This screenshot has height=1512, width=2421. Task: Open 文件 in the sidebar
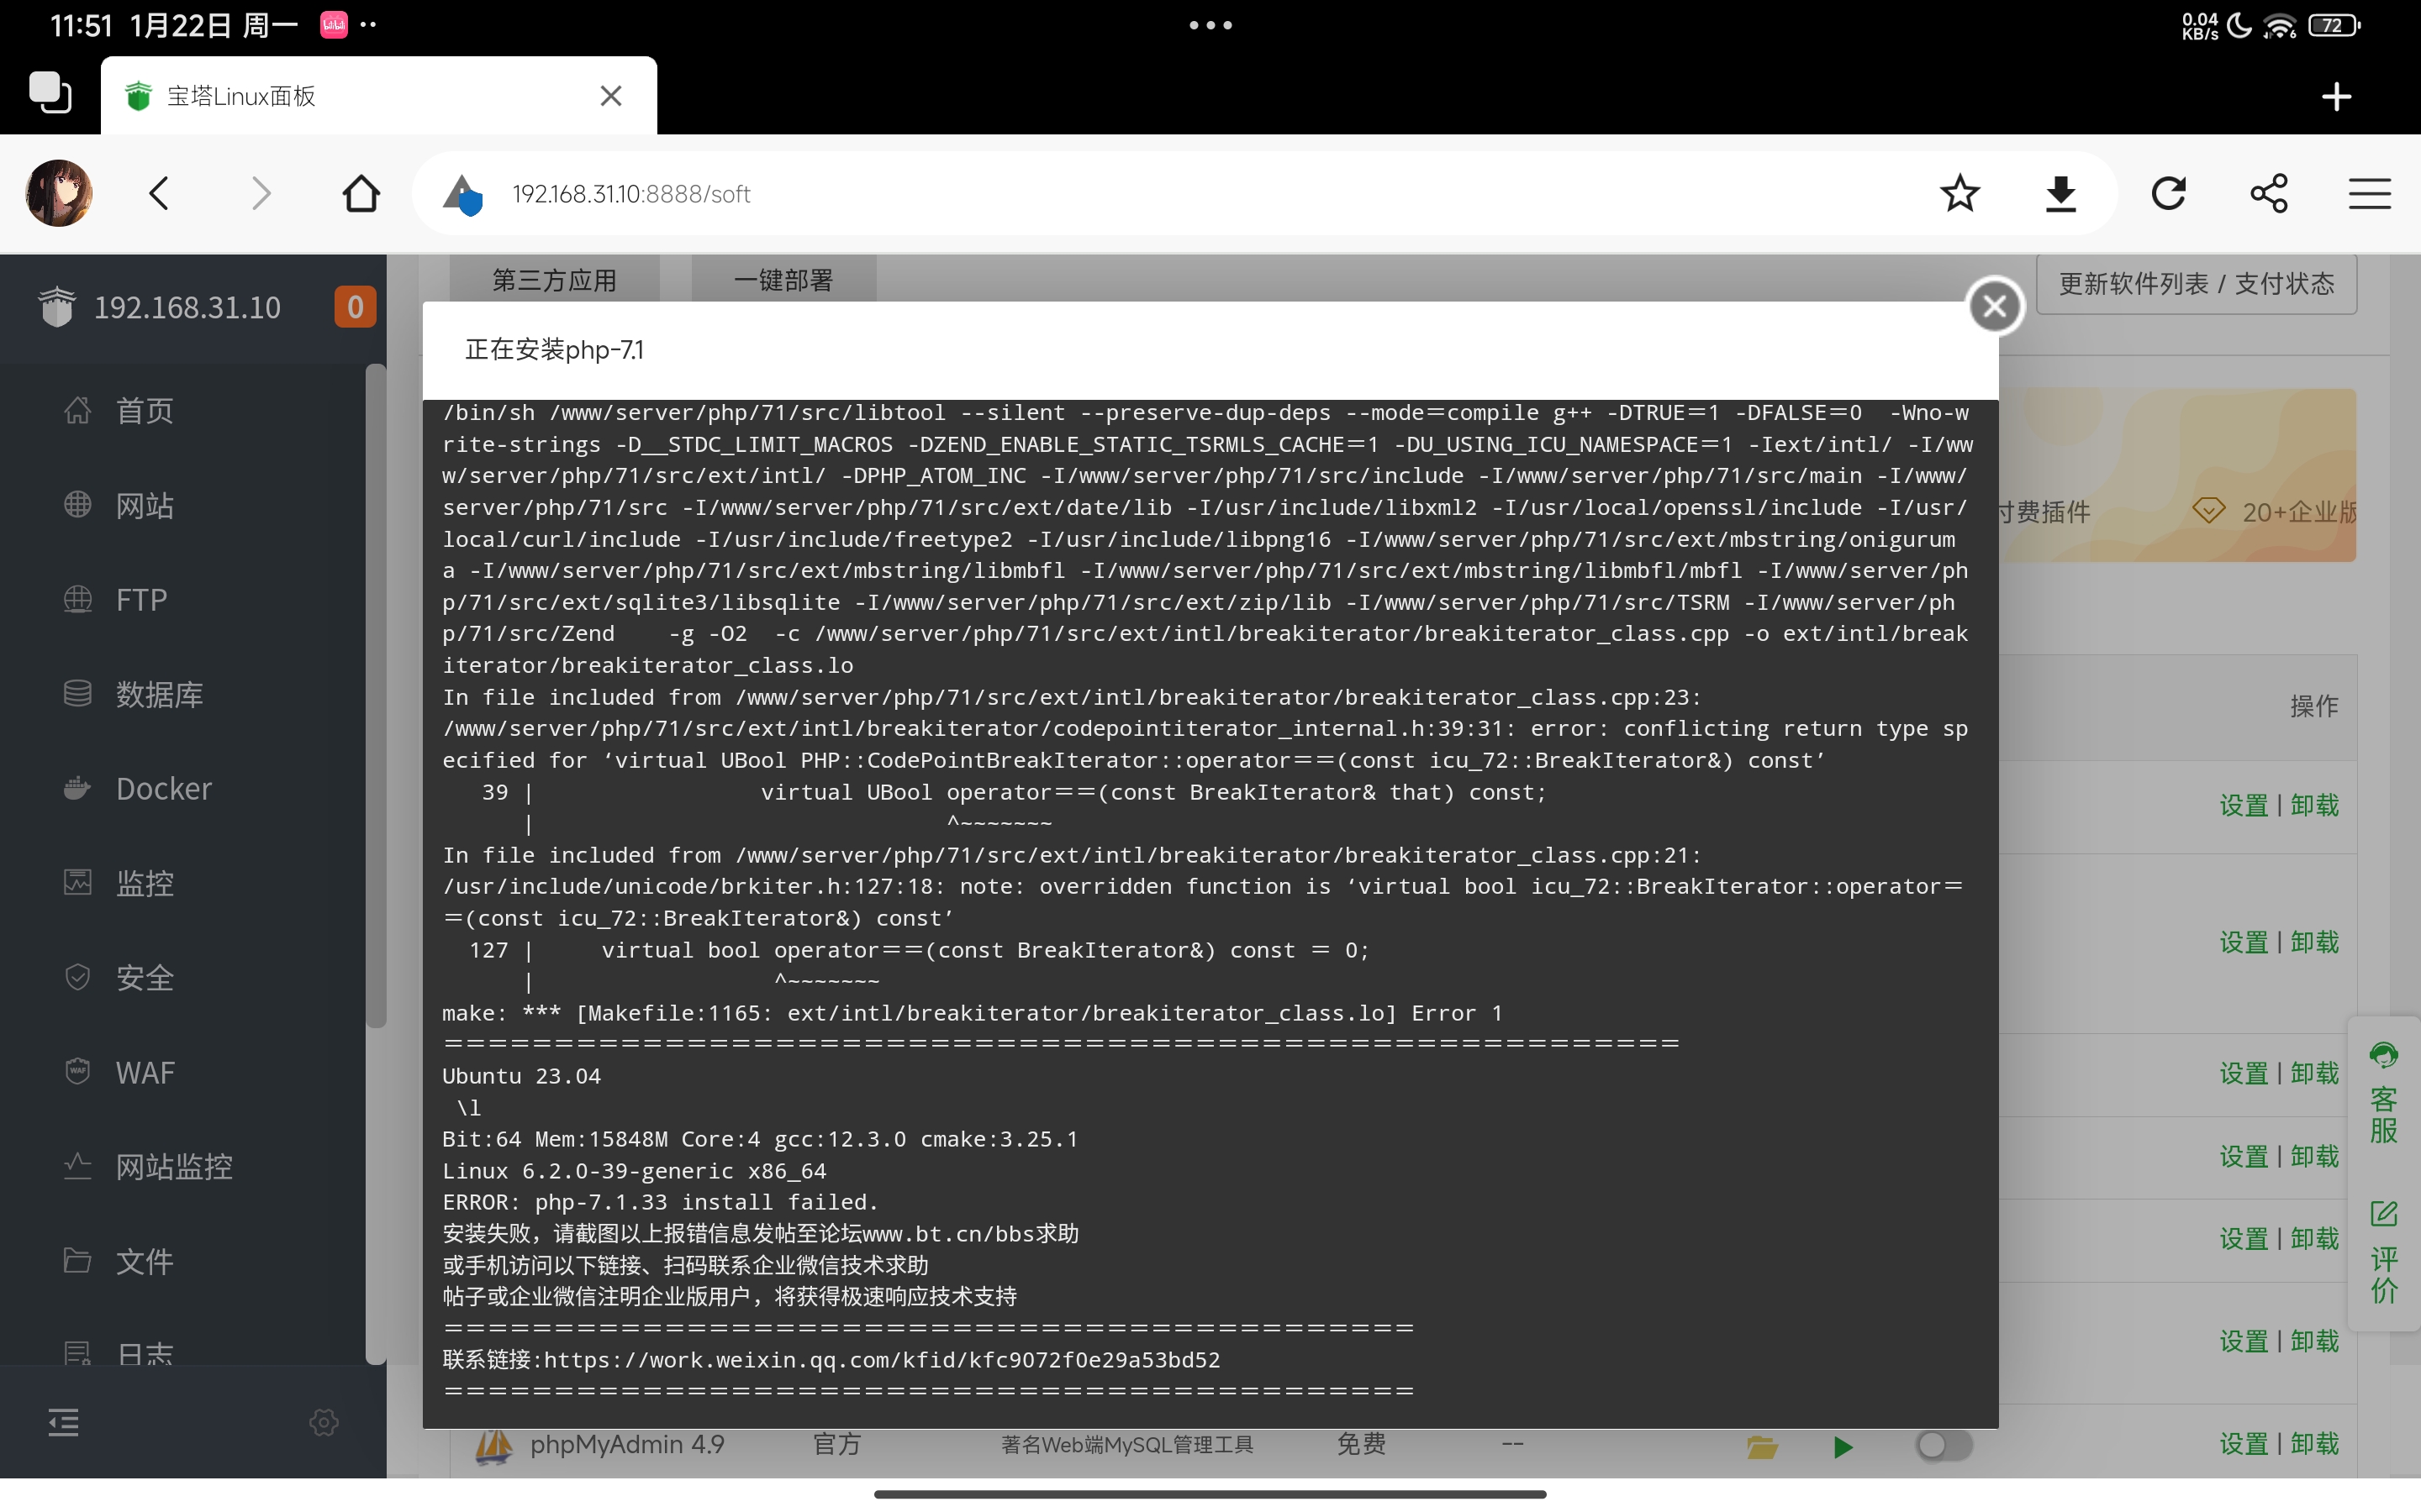point(145,1261)
